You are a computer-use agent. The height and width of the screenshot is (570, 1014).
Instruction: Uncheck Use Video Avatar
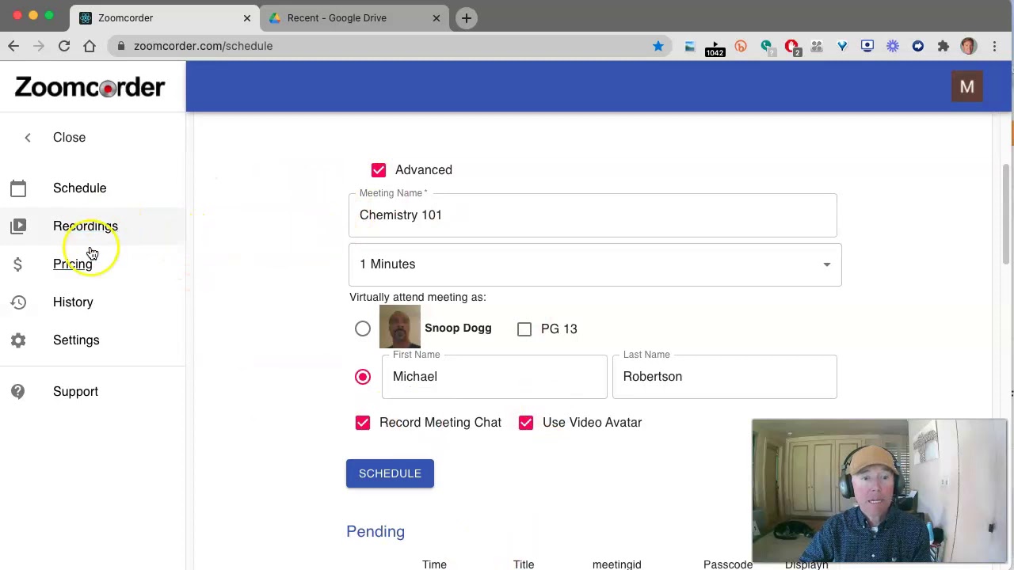[x=526, y=423]
